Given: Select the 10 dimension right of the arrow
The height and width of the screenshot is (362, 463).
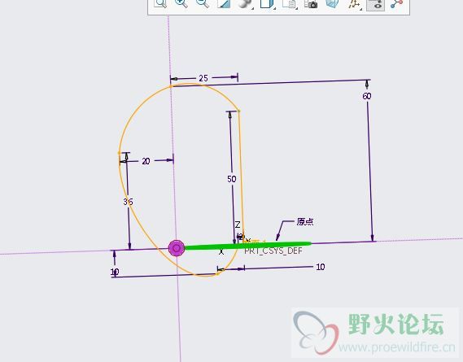Looking at the screenshot, I should (321, 267).
